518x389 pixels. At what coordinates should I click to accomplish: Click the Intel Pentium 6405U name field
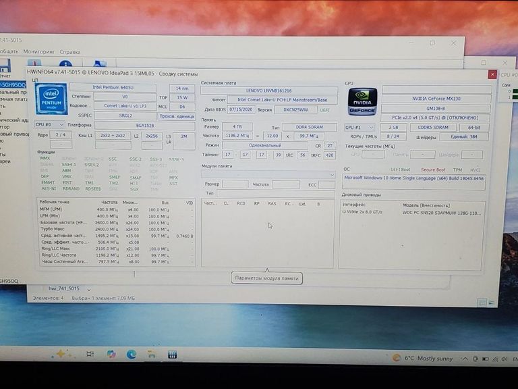pyautogui.click(x=113, y=87)
